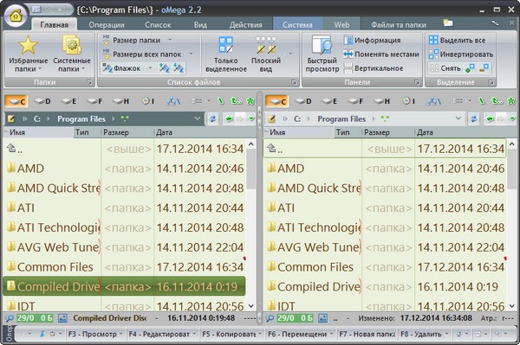The image size is (520, 345).
Task: Click the Плоский вид flat view icon
Action: tap(266, 45)
